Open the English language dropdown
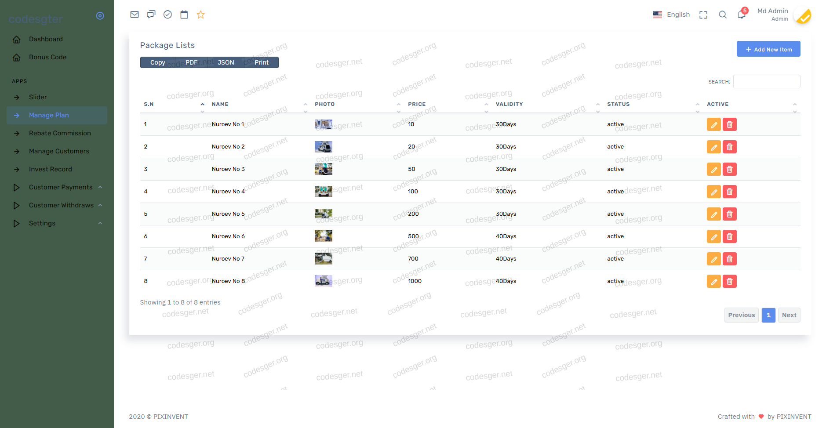This screenshot has width=826, height=428. tap(672, 15)
